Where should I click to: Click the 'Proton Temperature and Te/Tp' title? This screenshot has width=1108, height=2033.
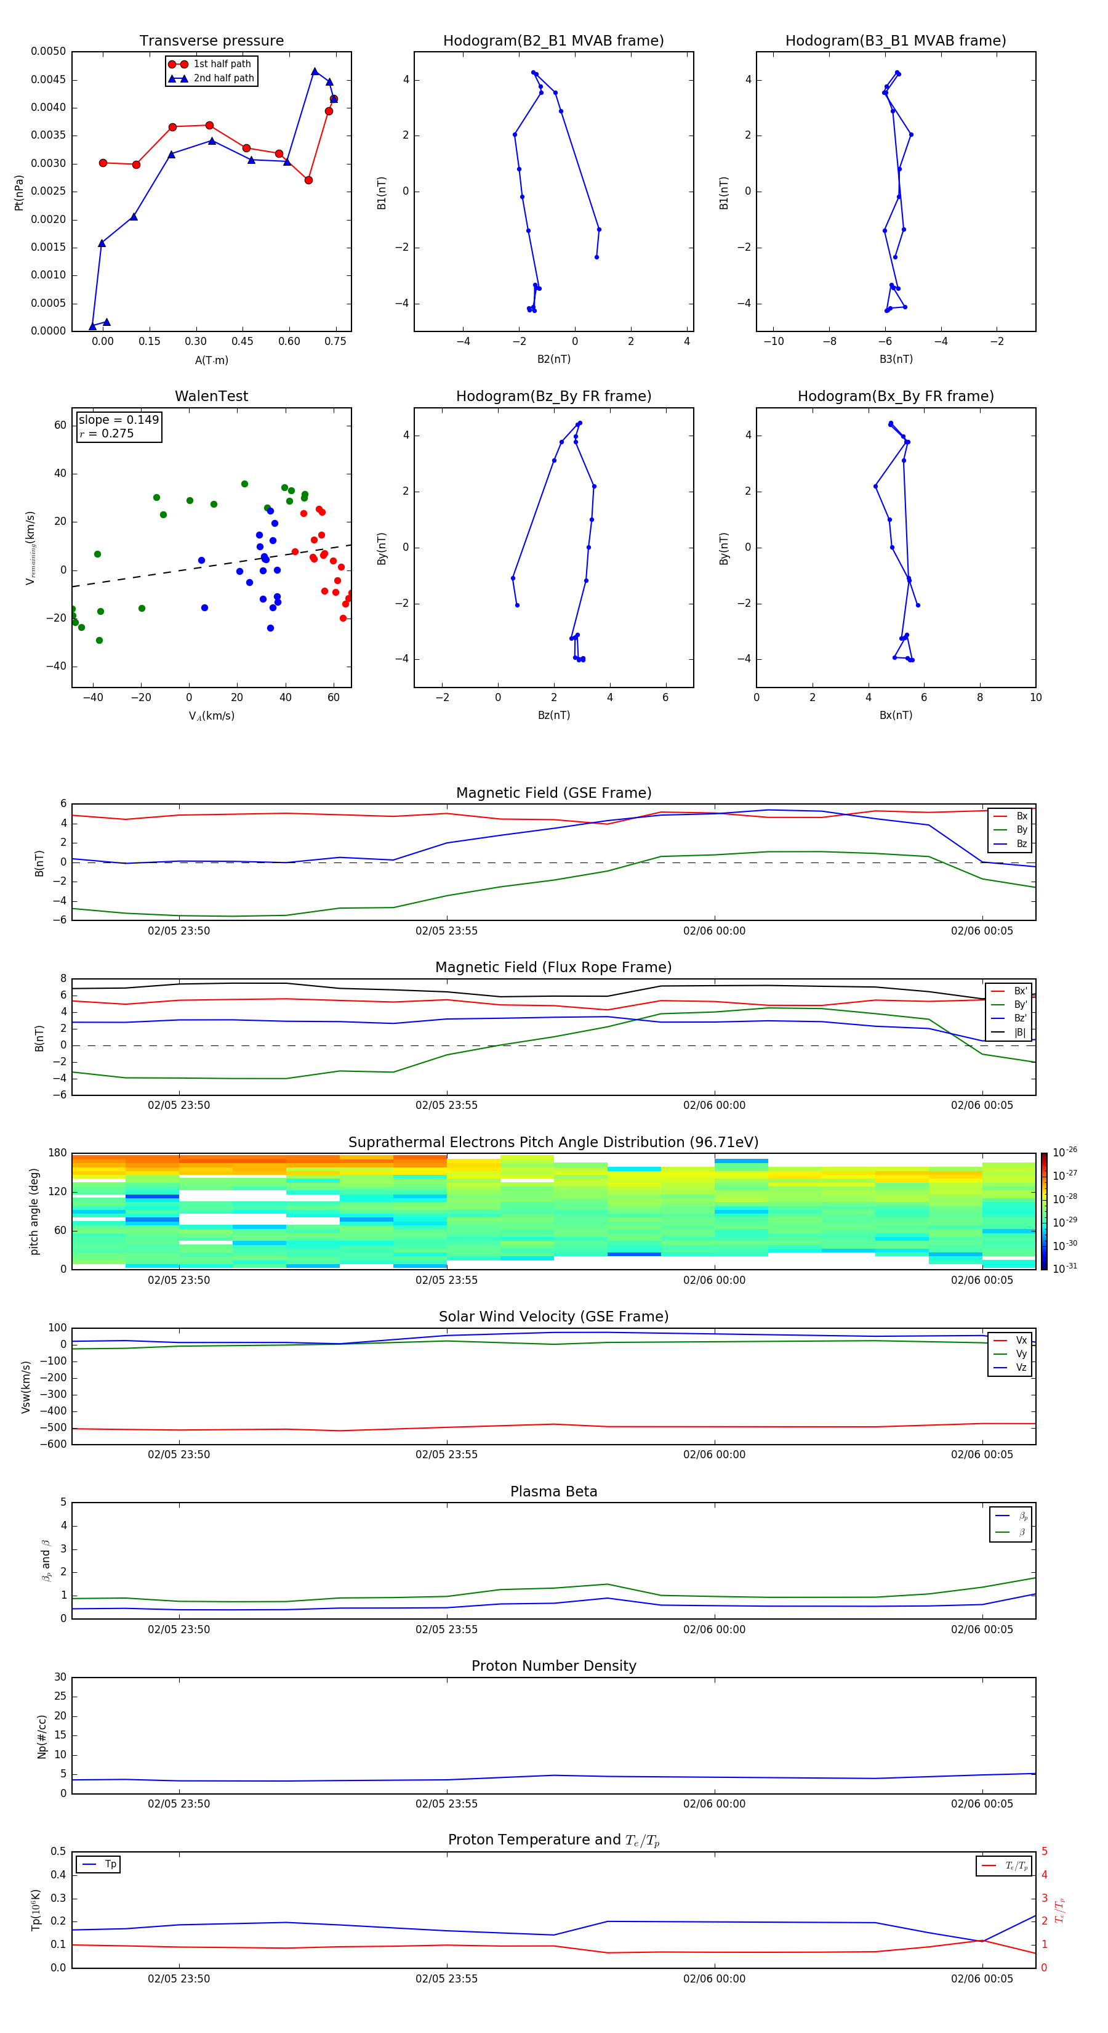click(x=553, y=1840)
